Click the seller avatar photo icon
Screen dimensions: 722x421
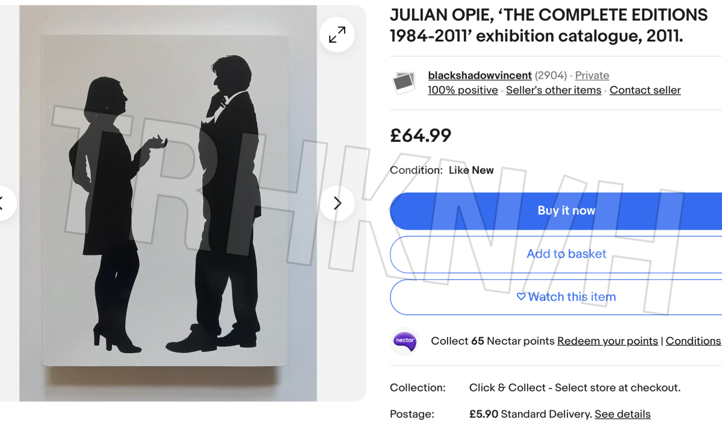pyautogui.click(x=404, y=83)
